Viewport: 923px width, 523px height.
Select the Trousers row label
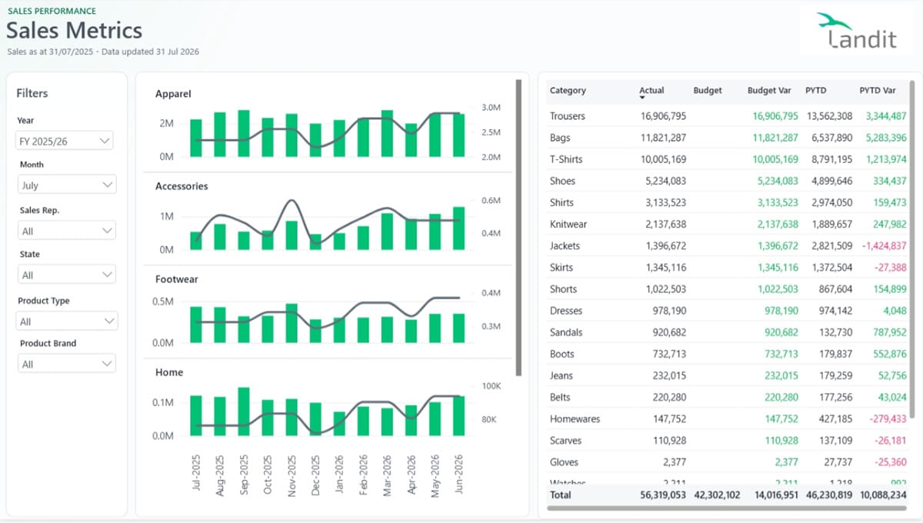(x=568, y=116)
